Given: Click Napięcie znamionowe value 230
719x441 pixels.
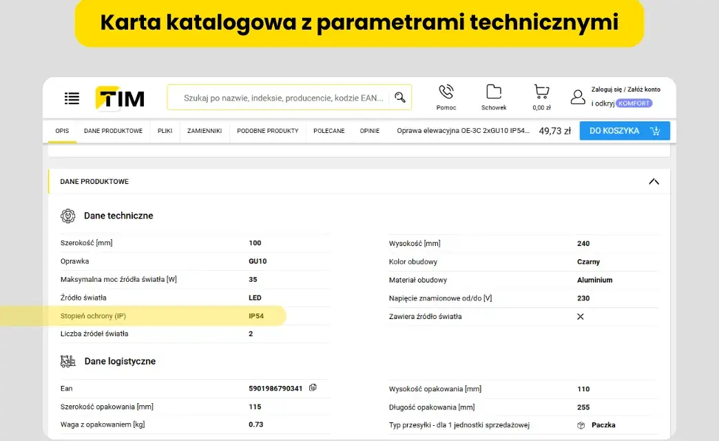Looking at the screenshot, I should click(x=583, y=298).
